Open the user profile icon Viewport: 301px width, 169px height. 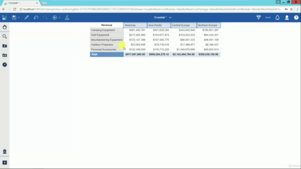(287, 18)
